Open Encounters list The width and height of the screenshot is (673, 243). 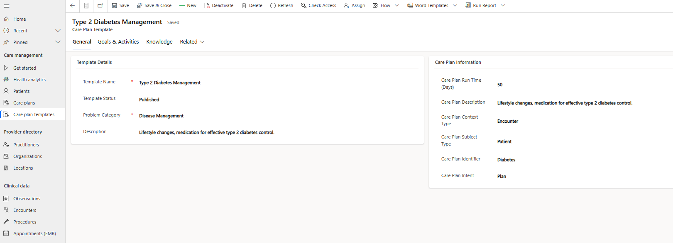coord(32,210)
